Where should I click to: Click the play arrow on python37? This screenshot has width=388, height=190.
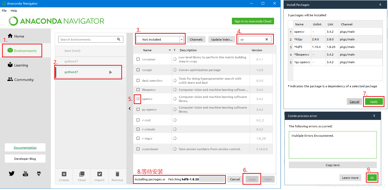coord(110,72)
